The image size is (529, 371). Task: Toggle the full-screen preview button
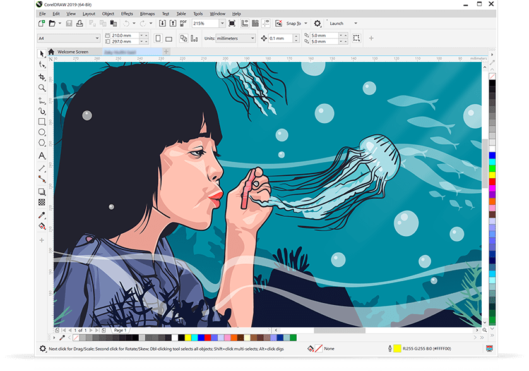[x=232, y=23]
